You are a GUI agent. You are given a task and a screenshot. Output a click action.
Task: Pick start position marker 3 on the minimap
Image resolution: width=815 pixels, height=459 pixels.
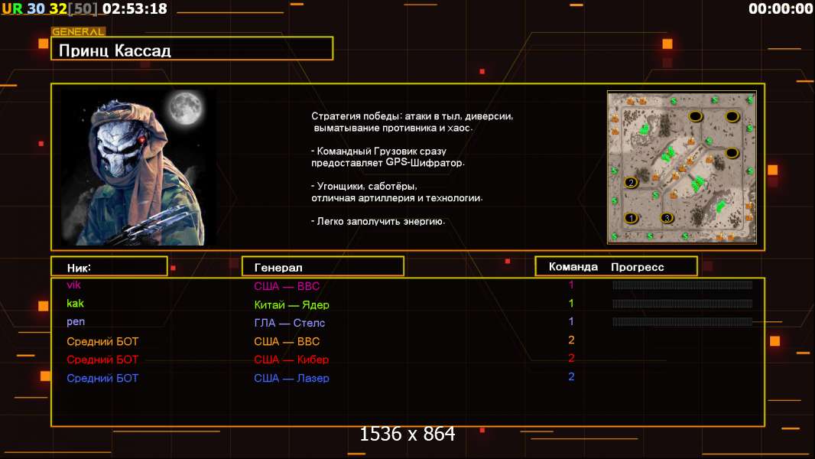coord(667,218)
